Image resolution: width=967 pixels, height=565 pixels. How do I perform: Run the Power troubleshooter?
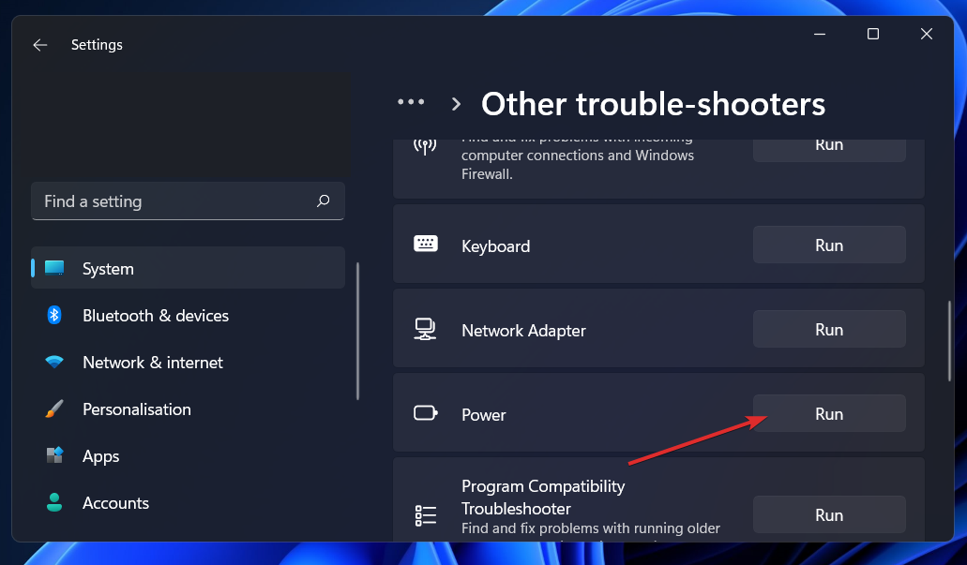pyautogui.click(x=829, y=413)
